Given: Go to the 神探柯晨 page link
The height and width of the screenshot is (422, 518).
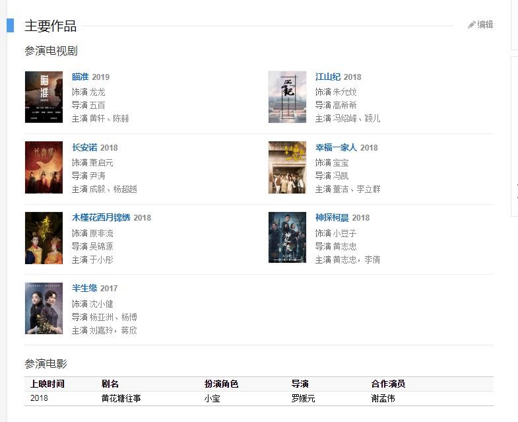Looking at the screenshot, I should 332,217.
